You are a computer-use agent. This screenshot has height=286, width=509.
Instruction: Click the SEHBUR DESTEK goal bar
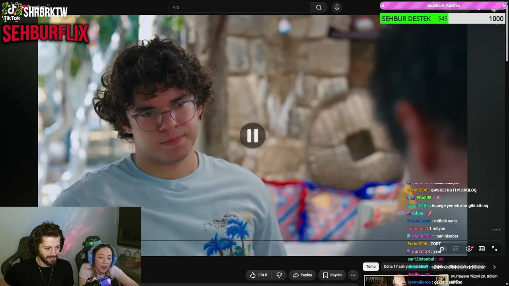click(442, 19)
